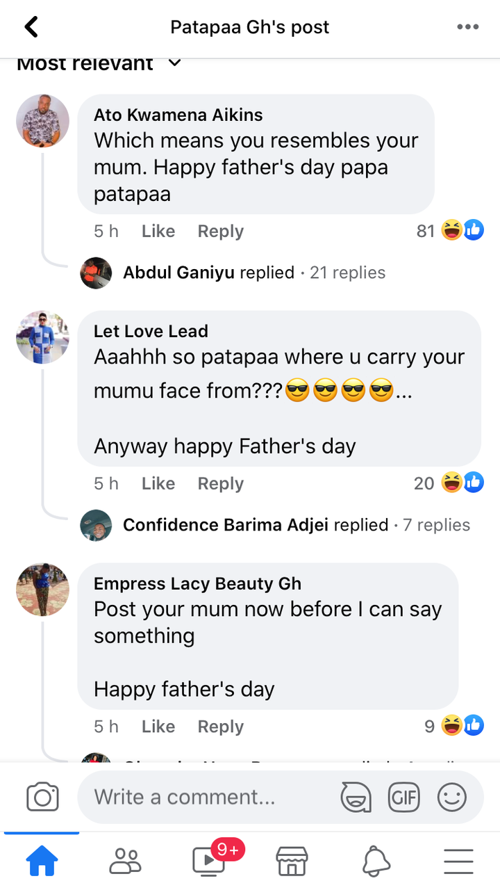Open the GIF picker
The width and height of the screenshot is (500, 890).
(403, 797)
